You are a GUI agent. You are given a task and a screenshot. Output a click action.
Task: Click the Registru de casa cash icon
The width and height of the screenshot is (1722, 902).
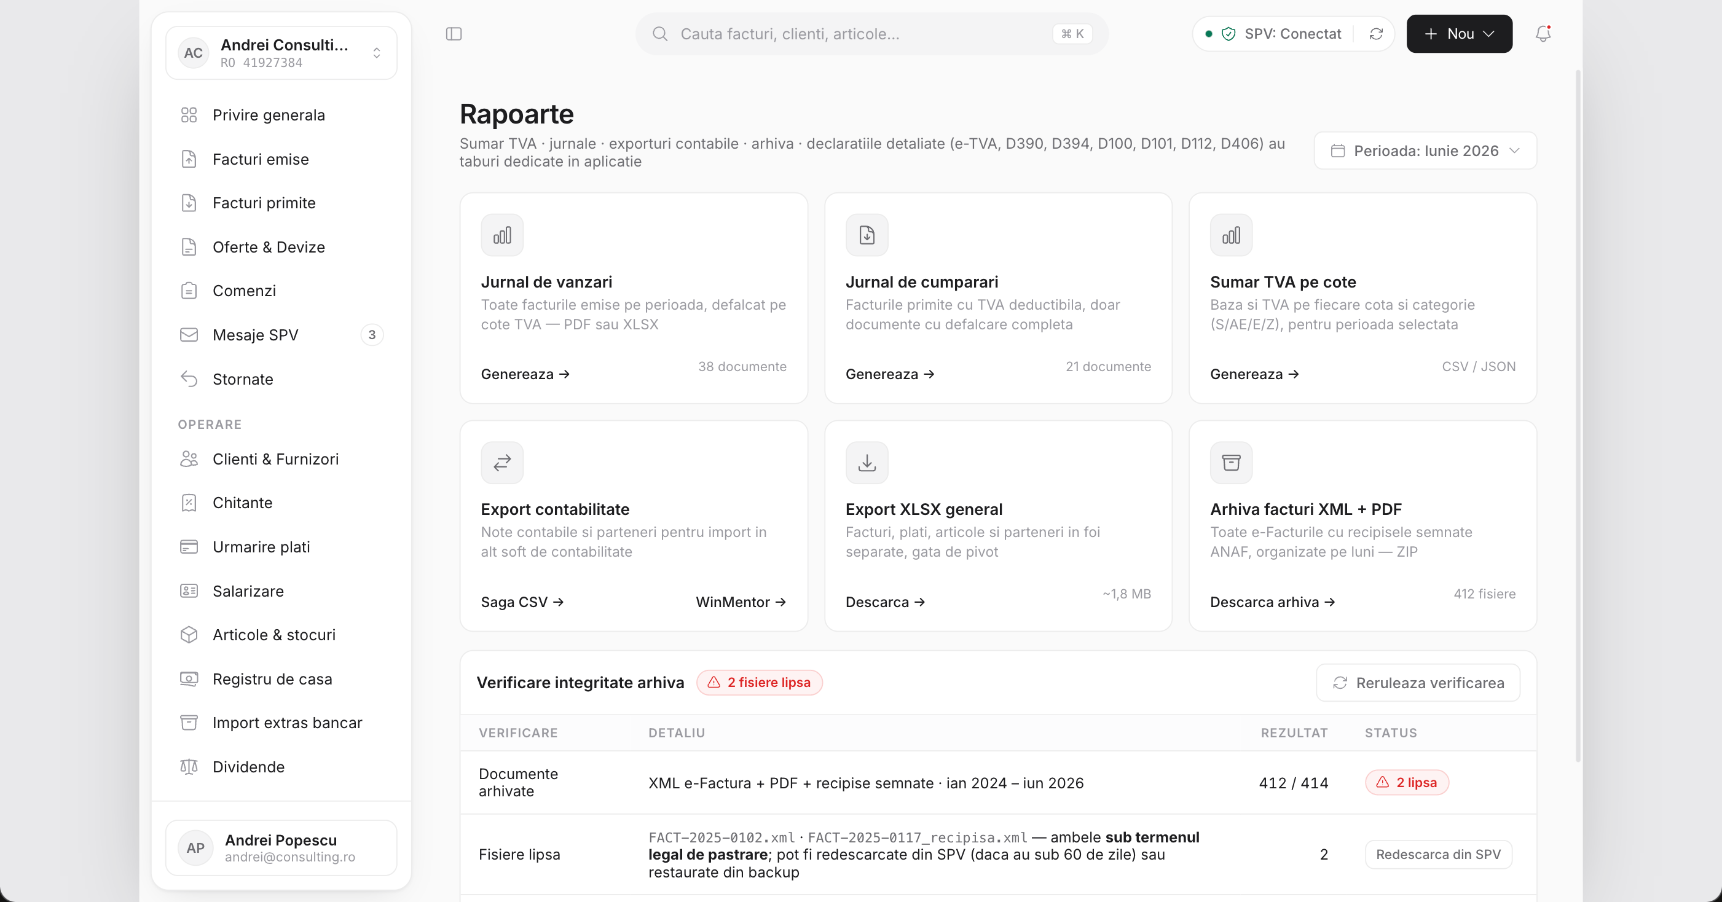pyautogui.click(x=189, y=679)
